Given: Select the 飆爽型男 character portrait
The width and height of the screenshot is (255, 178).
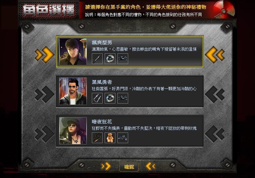Looking at the screenshot, I should [73, 52].
